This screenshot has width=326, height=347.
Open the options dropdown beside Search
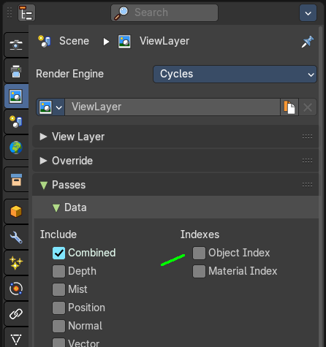(308, 12)
